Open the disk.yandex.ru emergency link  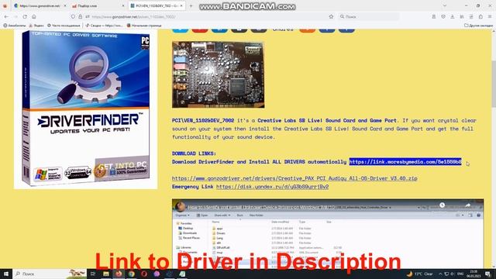[x=272, y=186]
